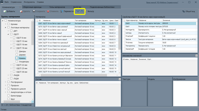Click the Добавить add icon
The width and height of the screenshot is (199, 111).
(x=5, y=11)
